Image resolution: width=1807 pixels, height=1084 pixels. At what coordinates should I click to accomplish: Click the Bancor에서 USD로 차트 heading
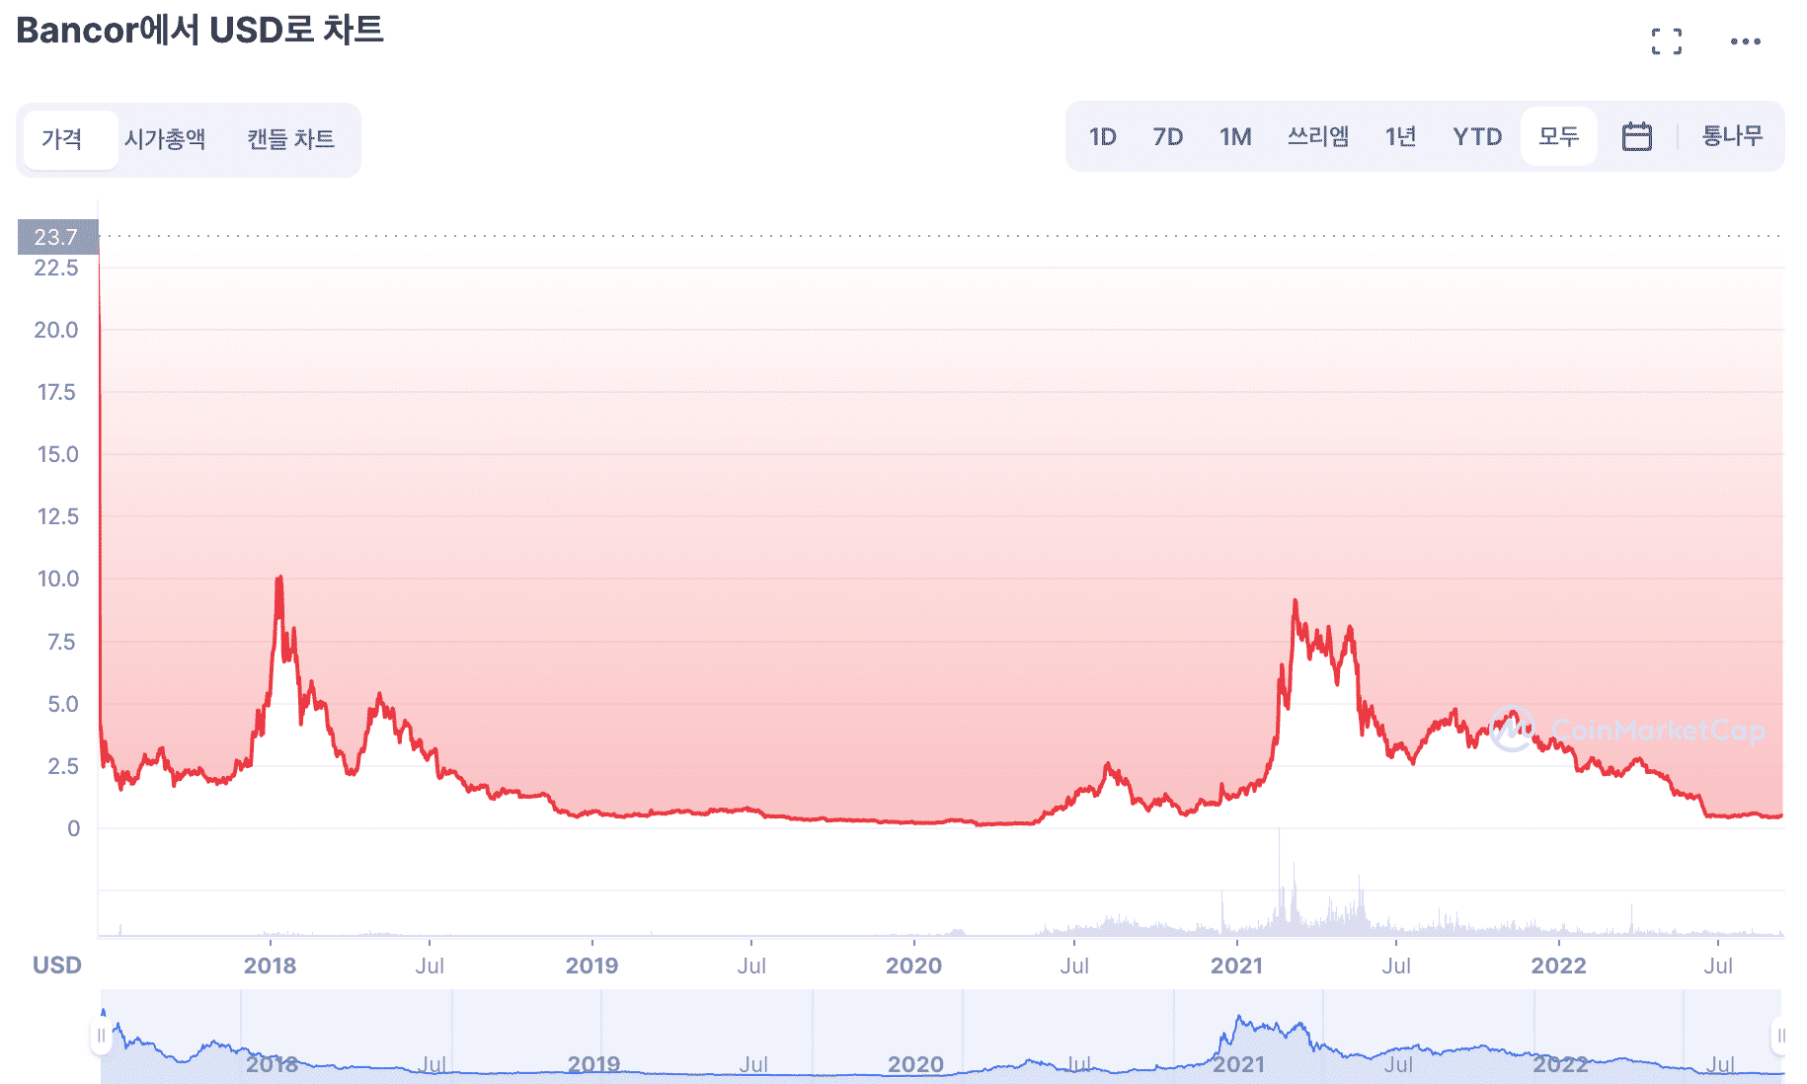(x=199, y=30)
